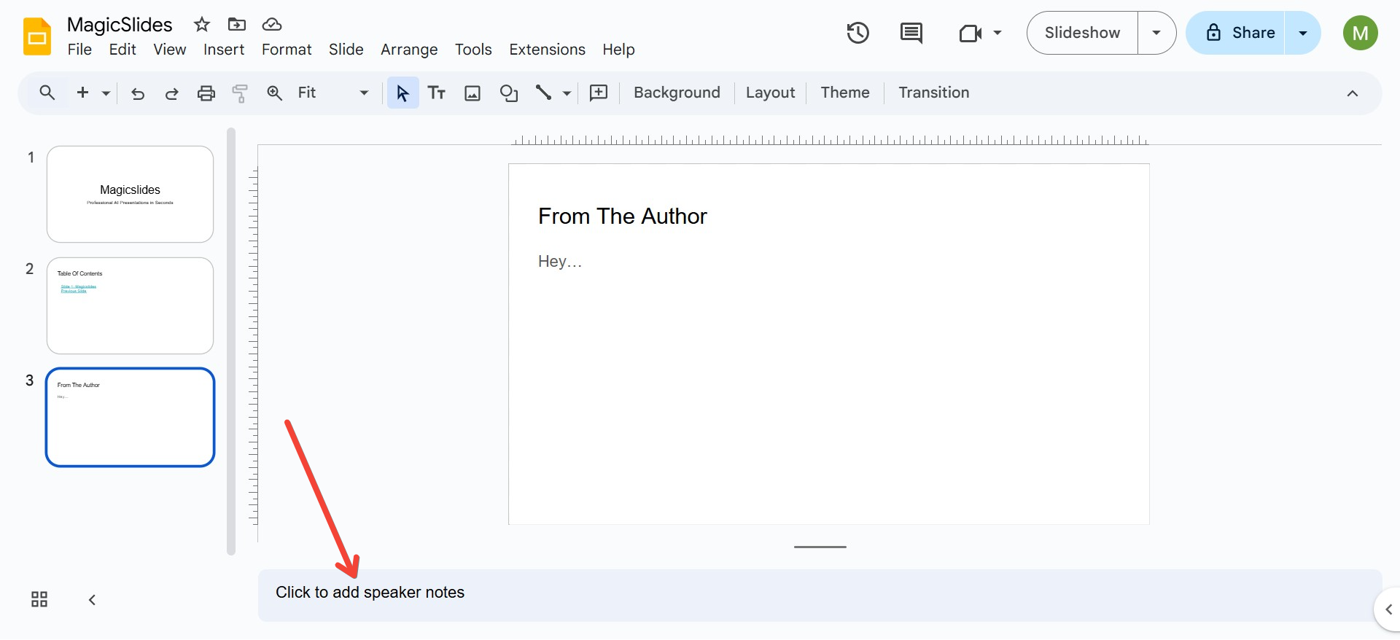Screen dimensions: 1400x640
Task: Open Share options dropdown arrow
Action: (x=1303, y=33)
